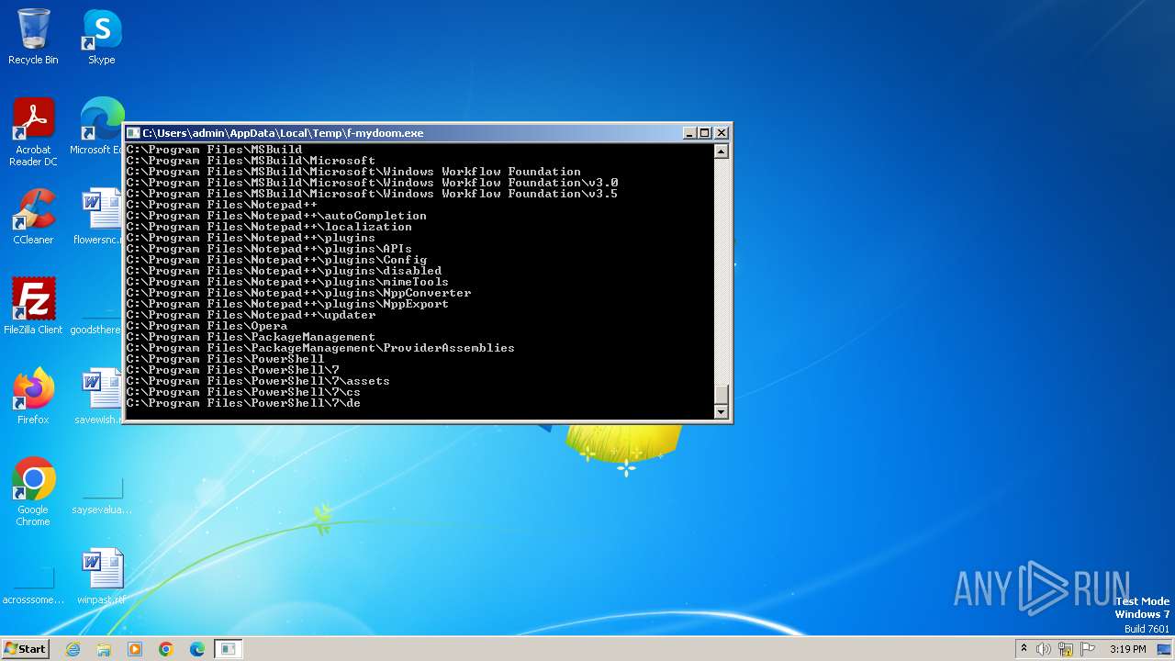Click the line 'C:\Program Files\PowerShell\7\de'

[x=243, y=403]
